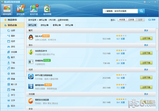The width and height of the screenshot is (159, 111).
Task: Click the magnifier search button
Action: [x=141, y=11]
